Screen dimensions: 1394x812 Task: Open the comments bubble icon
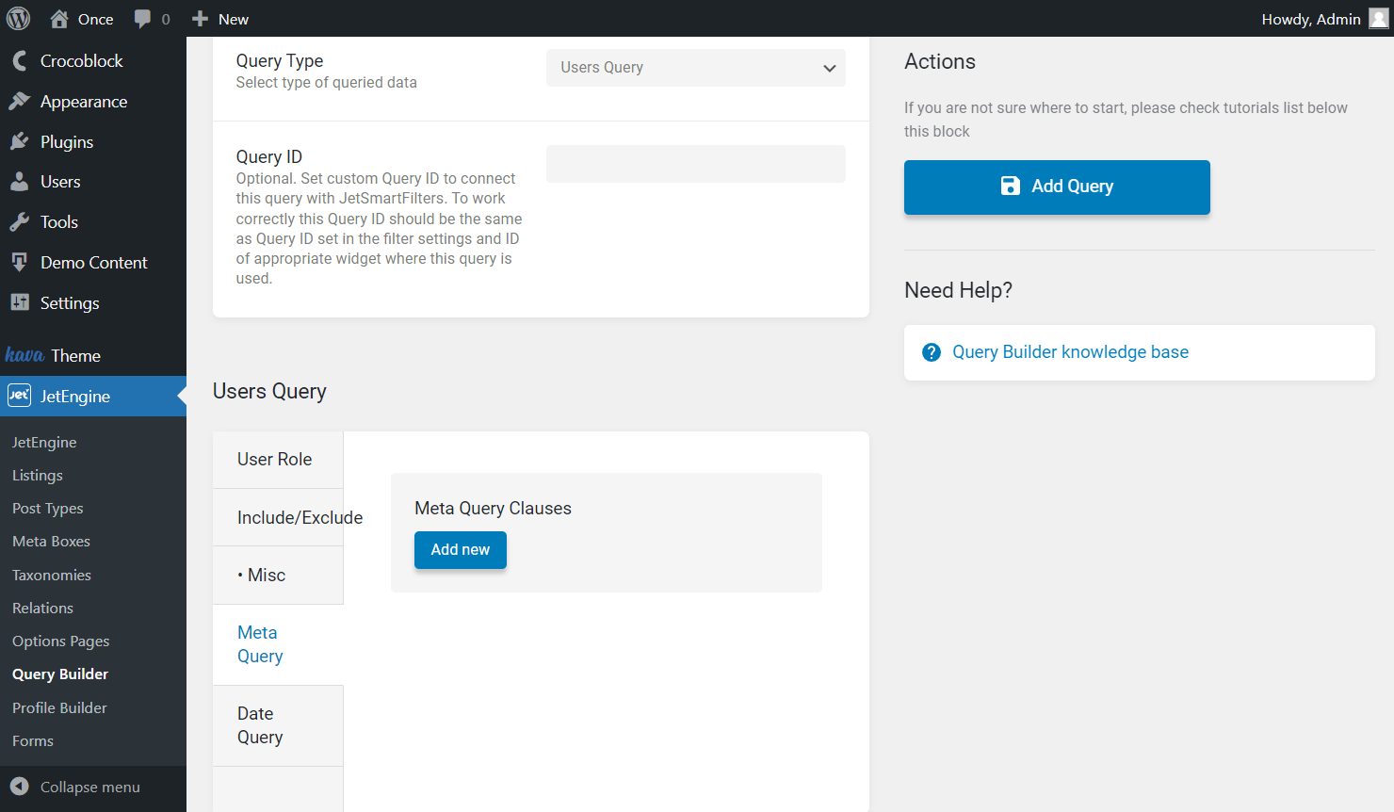(142, 19)
